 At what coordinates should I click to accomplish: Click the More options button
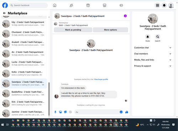point(110,30)
